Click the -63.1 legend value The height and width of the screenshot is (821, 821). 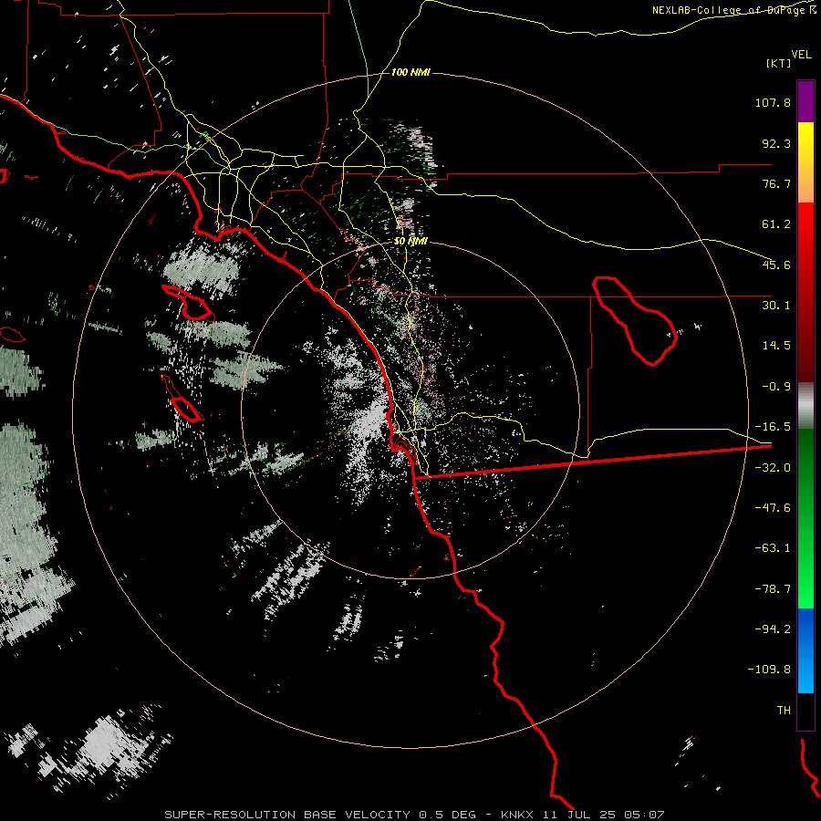coord(773,548)
